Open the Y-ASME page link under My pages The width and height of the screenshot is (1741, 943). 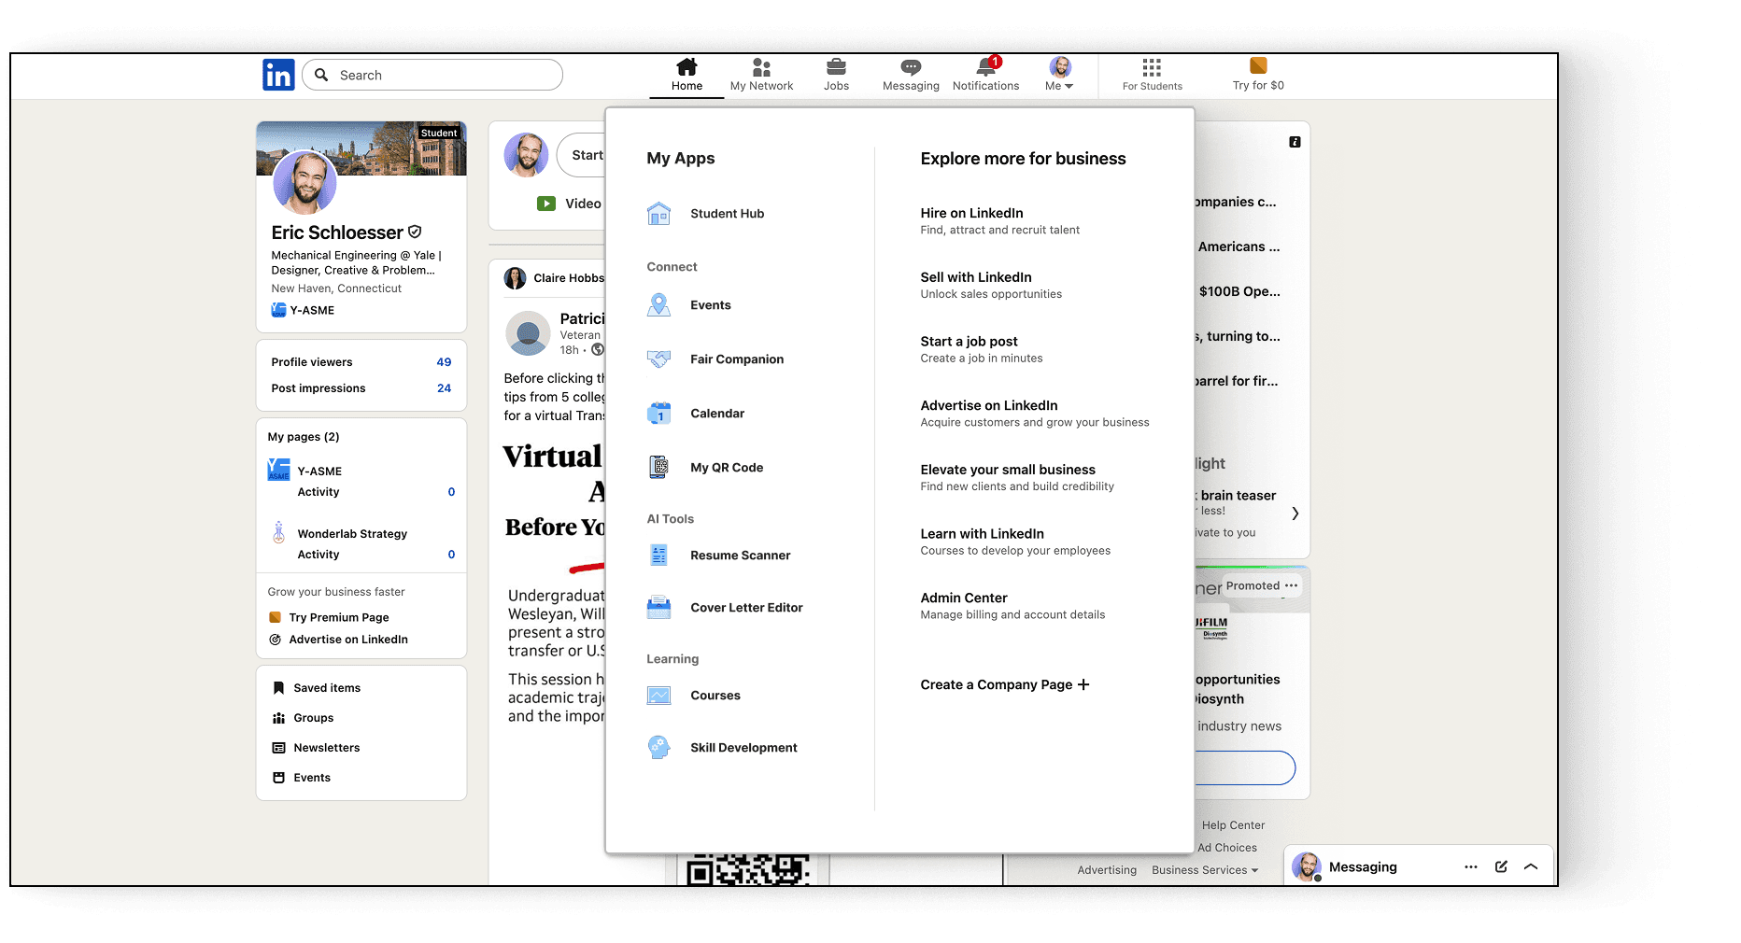(319, 471)
